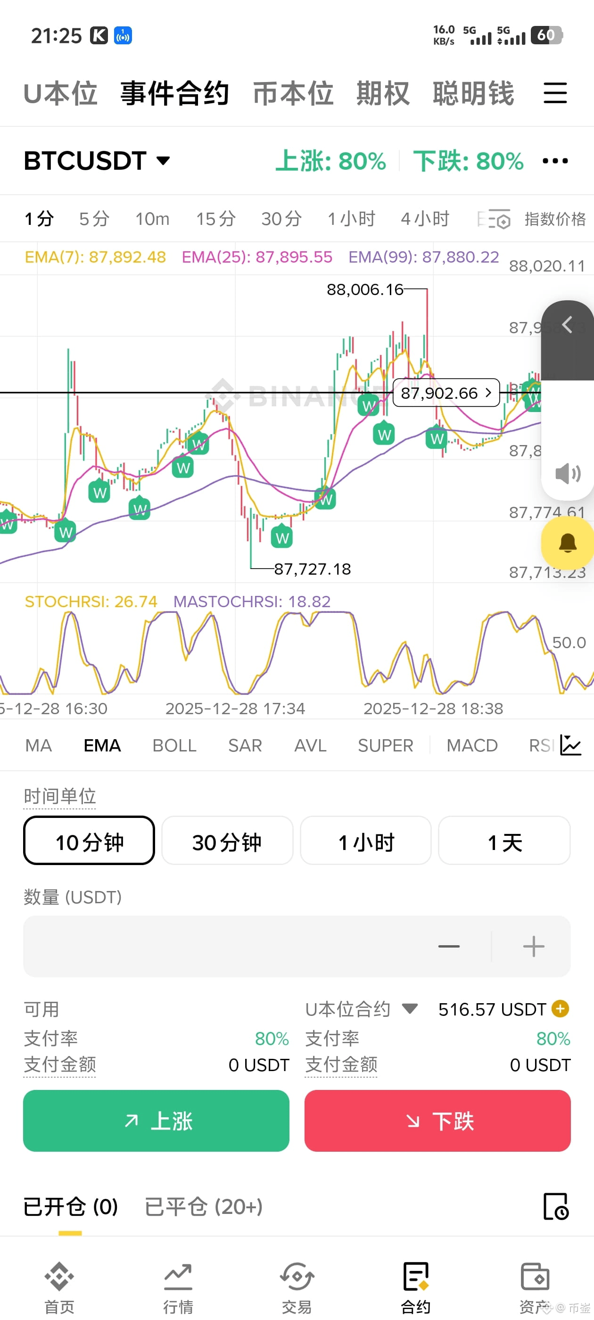Select the 1分 chart interval
The image size is (594, 1320).
tap(40, 219)
